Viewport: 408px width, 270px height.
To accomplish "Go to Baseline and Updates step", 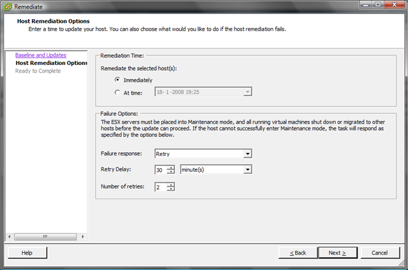I will click(41, 55).
